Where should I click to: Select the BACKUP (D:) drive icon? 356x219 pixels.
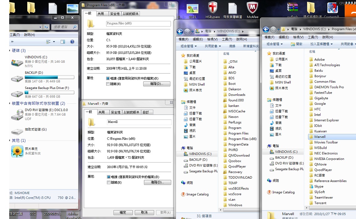tap(17, 78)
